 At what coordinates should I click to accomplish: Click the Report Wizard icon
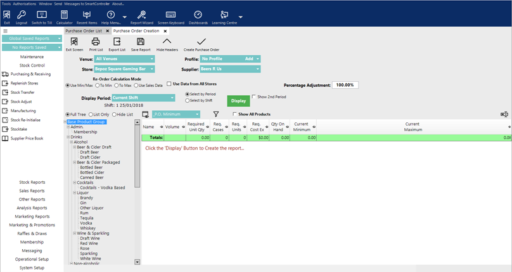coord(141,15)
